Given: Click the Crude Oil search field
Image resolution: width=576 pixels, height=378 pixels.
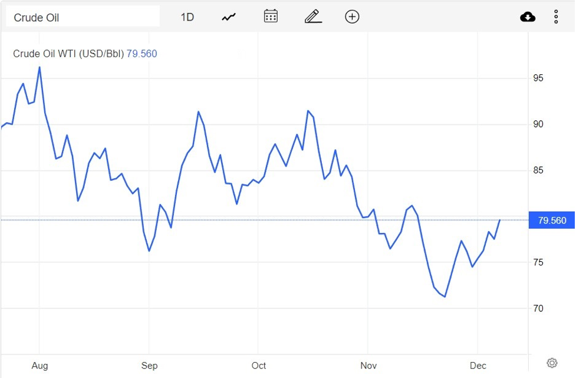Looking at the screenshot, I should tap(83, 17).
